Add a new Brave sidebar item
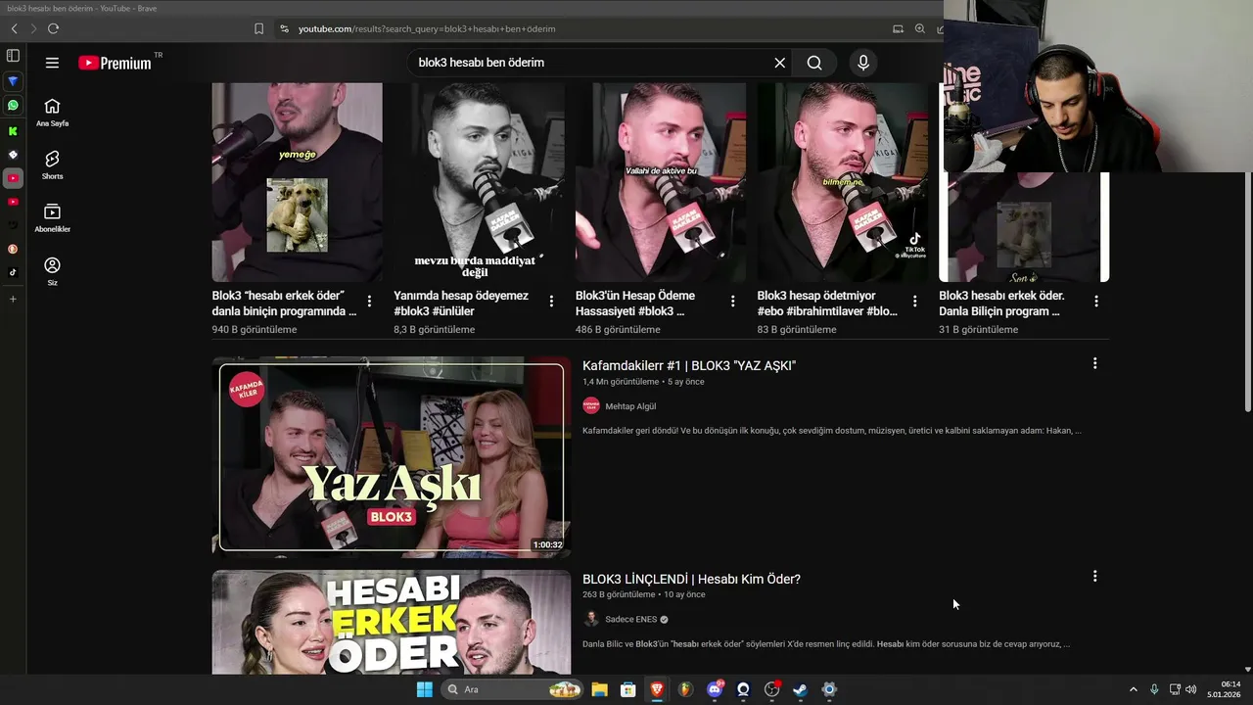1253x705 pixels. pyautogui.click(x=13, y=299)
